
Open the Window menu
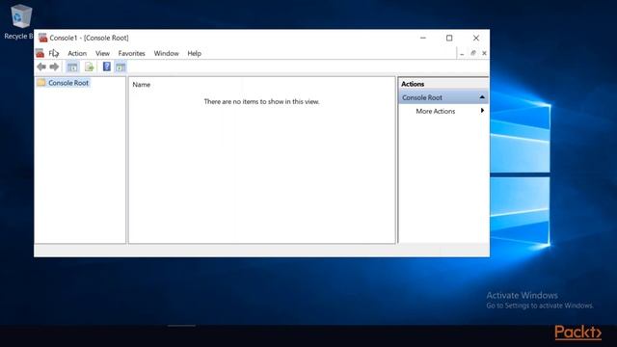[166, 53]
